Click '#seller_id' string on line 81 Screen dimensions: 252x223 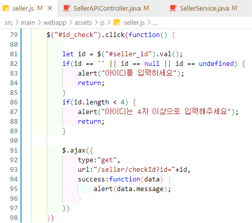click(x=128, y=54)
